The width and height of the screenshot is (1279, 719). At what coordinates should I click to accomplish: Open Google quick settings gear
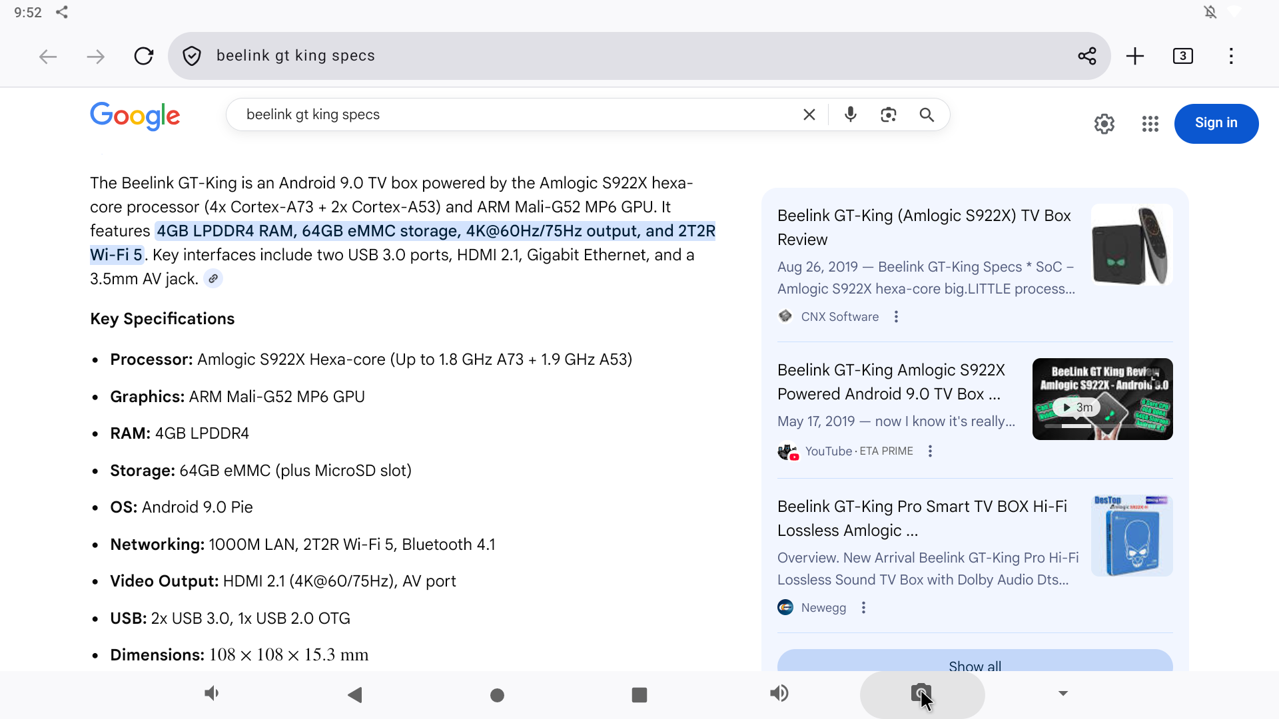(1104, 124)
